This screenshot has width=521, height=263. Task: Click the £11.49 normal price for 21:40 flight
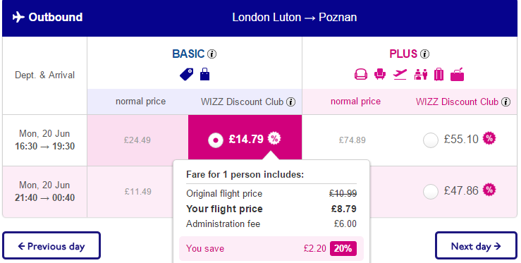(138, 192)
